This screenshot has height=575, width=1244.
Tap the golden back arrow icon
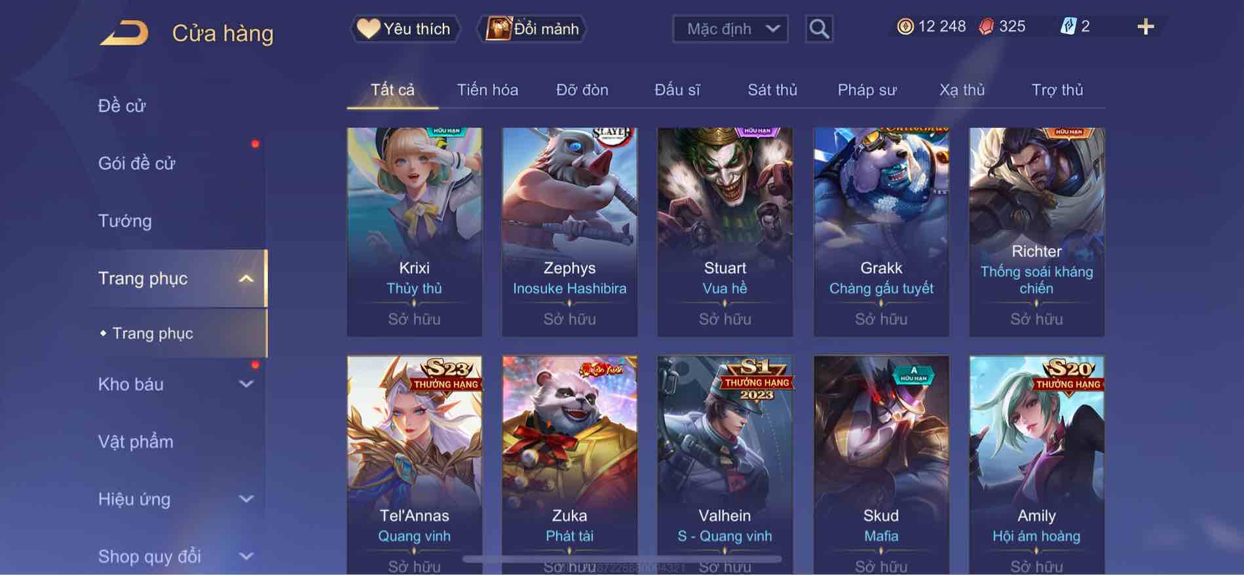[124, 33]
